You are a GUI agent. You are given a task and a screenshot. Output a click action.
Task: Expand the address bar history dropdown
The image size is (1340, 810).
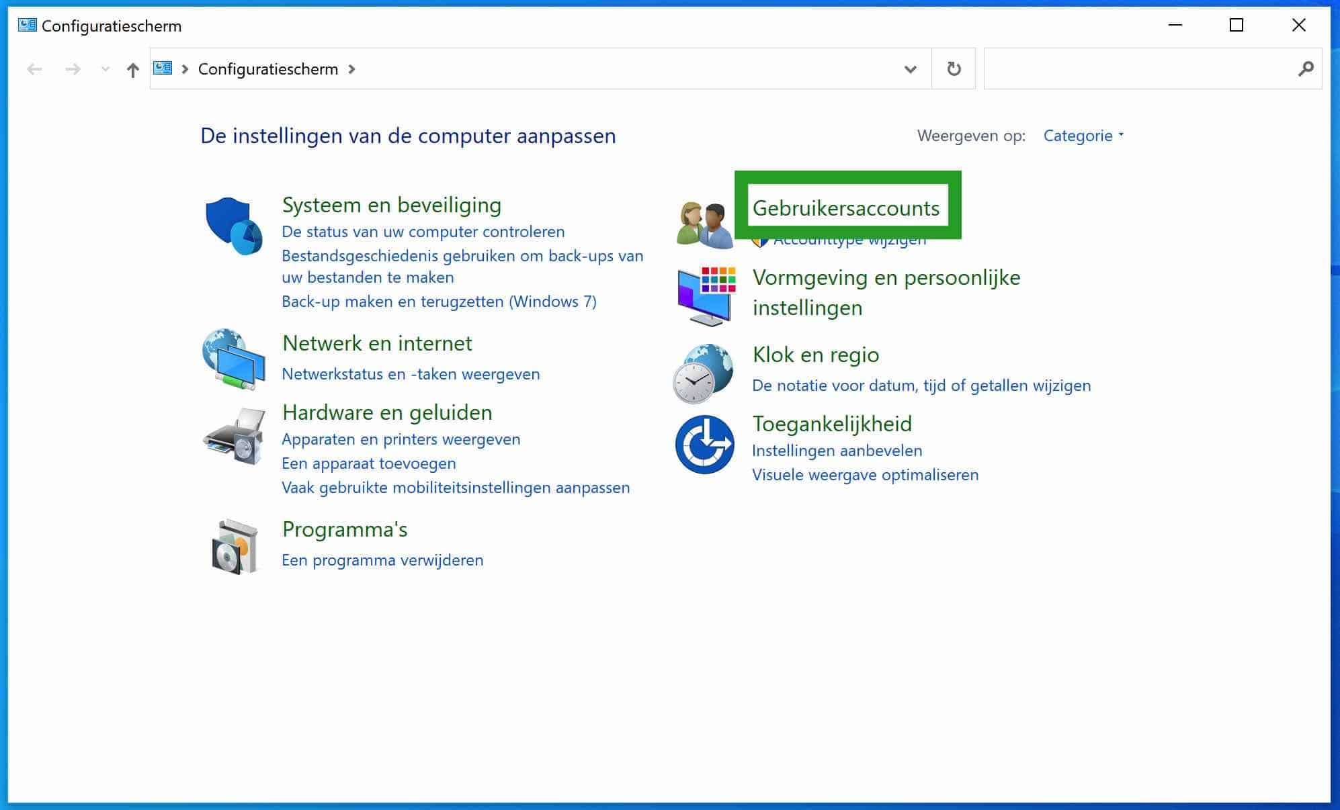click(910, 69)
